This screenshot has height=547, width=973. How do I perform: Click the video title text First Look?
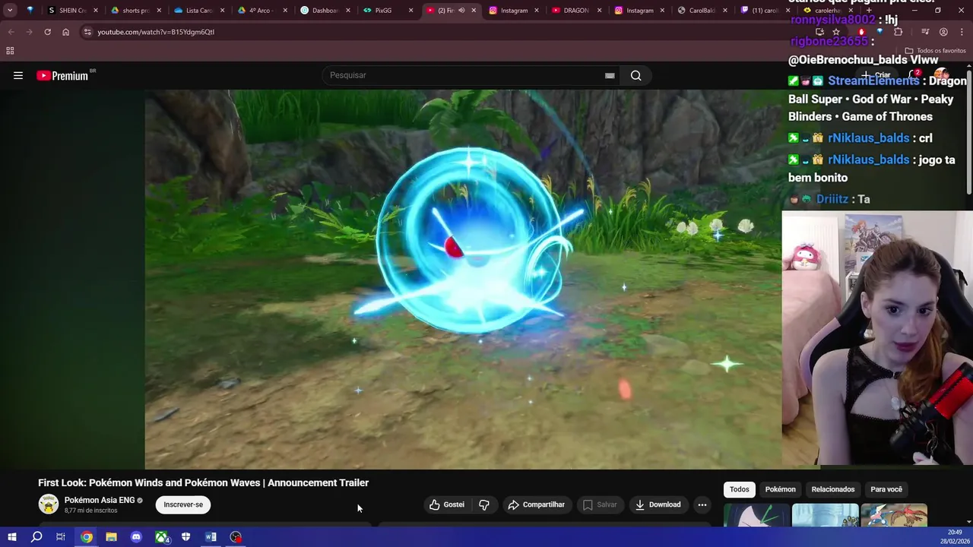point(203,482)
